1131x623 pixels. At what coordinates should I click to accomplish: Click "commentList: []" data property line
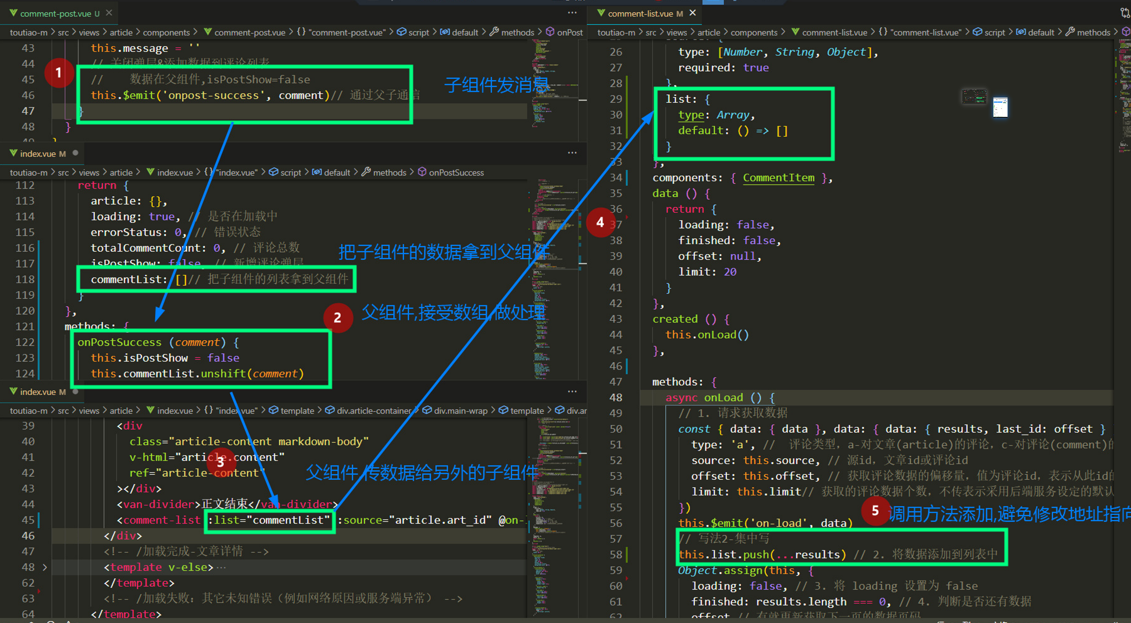139,279
